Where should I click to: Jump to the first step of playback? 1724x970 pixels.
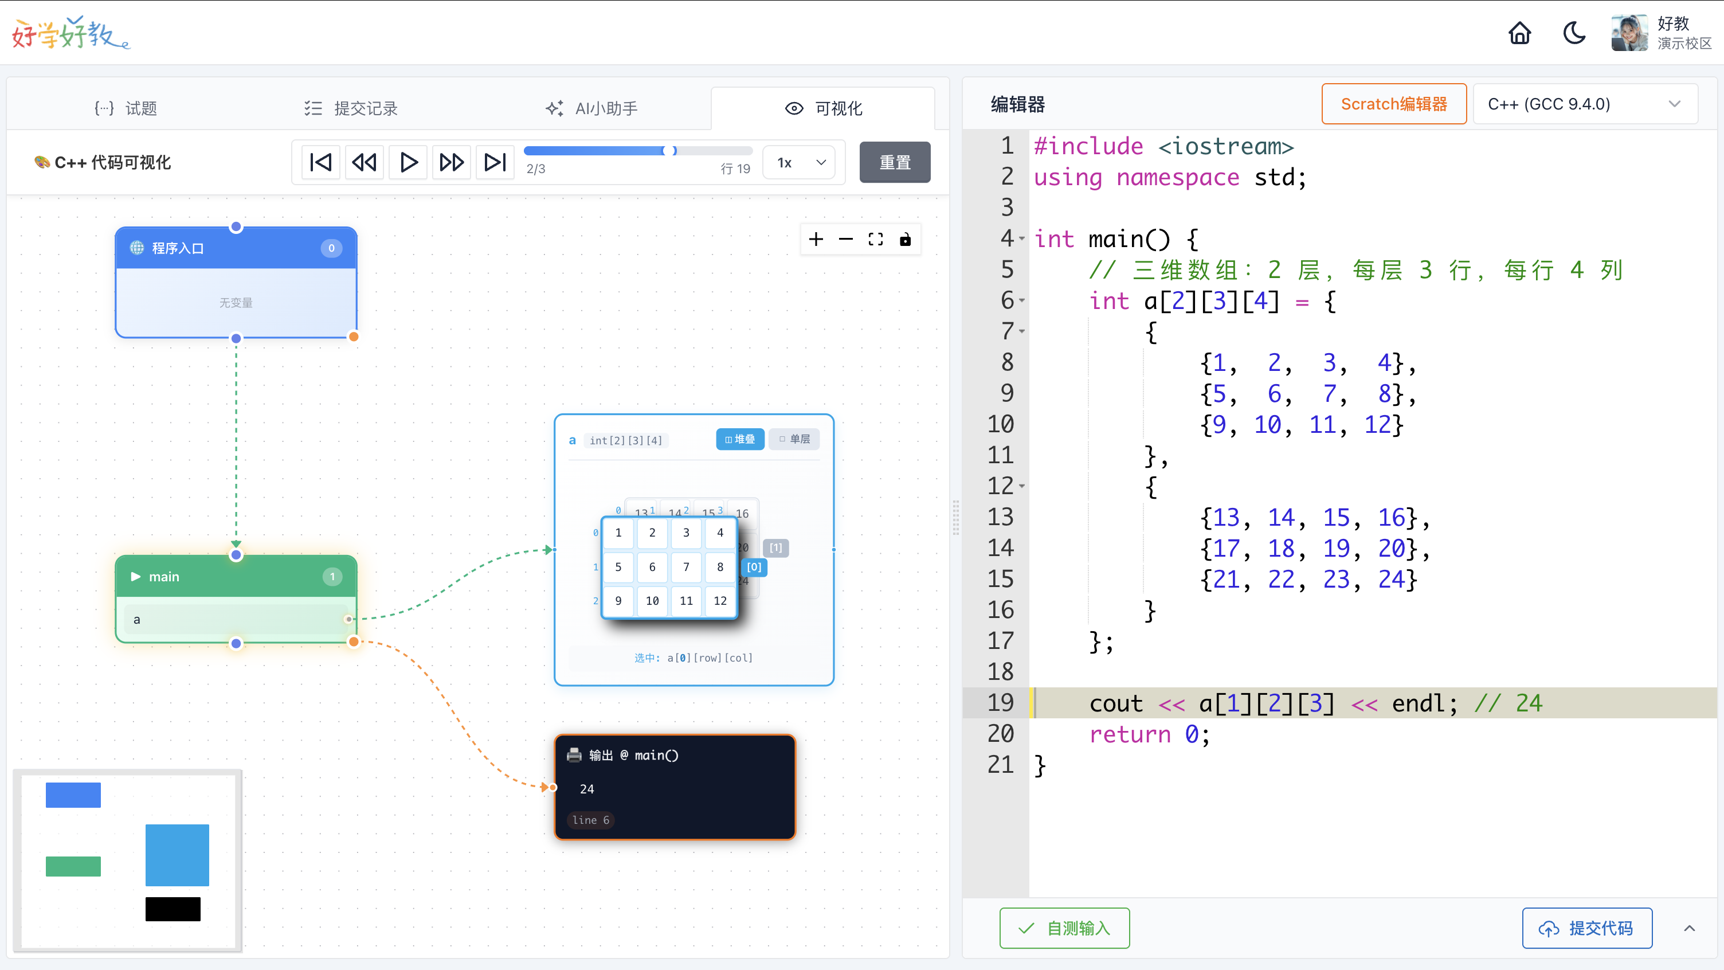click(x=320, y=162)
